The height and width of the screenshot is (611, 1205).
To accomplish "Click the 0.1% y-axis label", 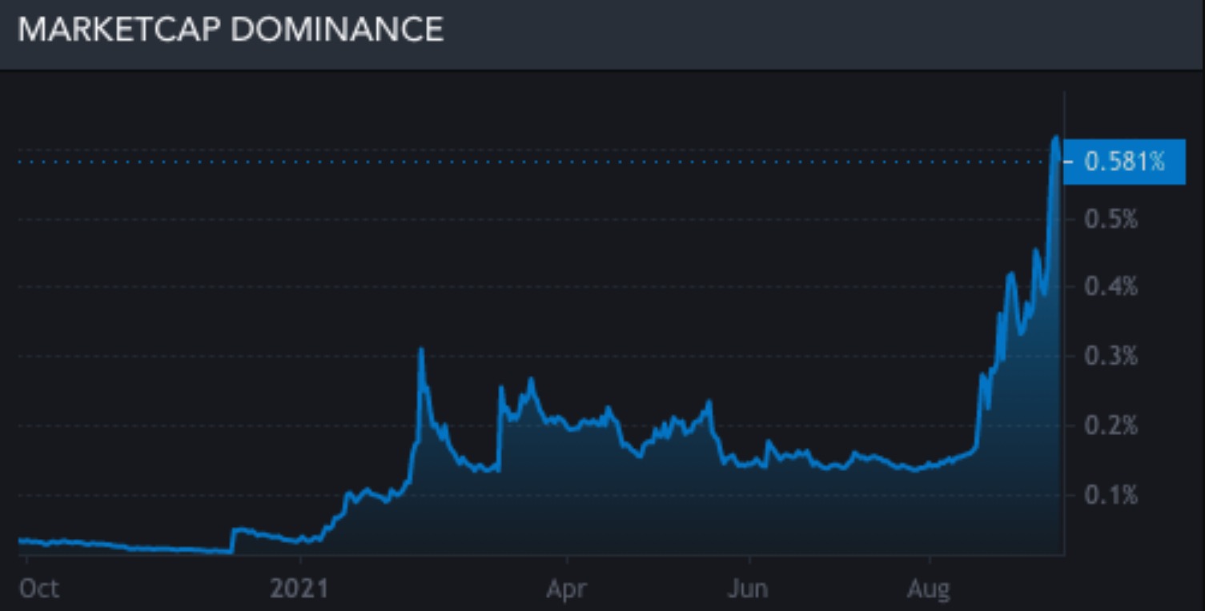I will point(1111,495).
